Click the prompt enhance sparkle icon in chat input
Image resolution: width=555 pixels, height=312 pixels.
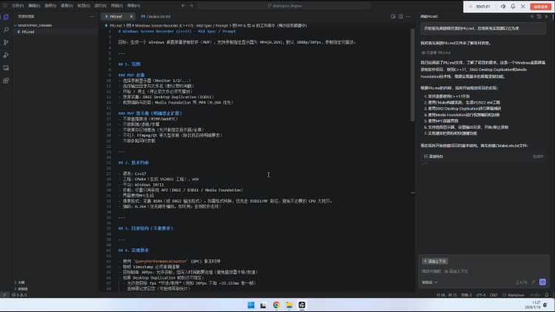click(x=534, y=282)
